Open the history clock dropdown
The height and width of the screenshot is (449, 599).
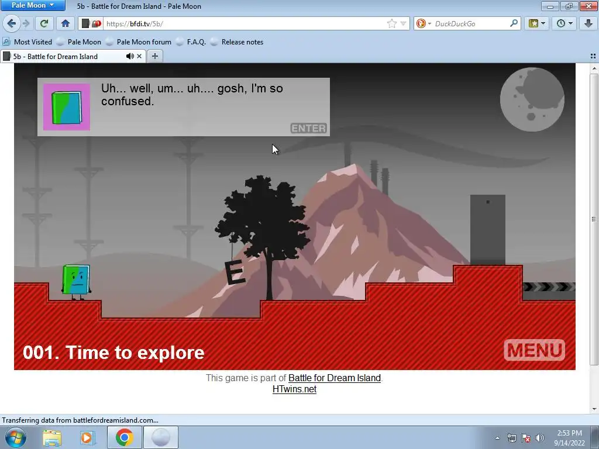point(564,23)
